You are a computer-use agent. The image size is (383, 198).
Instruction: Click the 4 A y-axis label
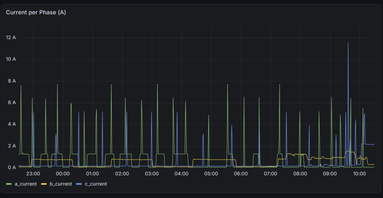(x=11, y=124)
